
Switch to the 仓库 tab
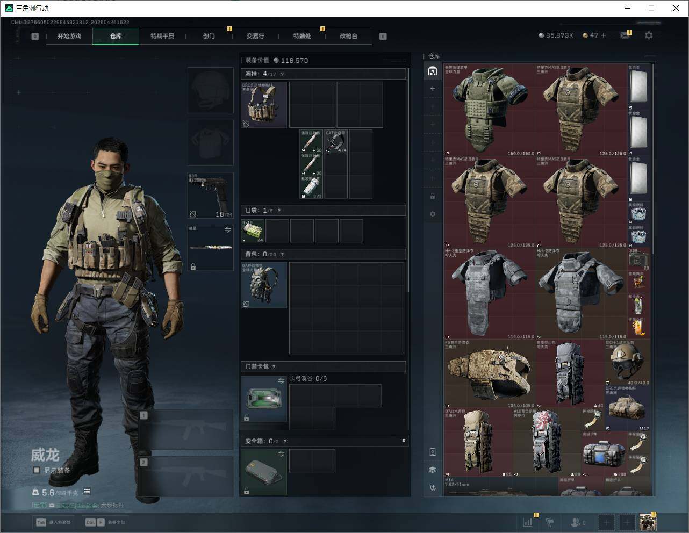tap(116, 36)
